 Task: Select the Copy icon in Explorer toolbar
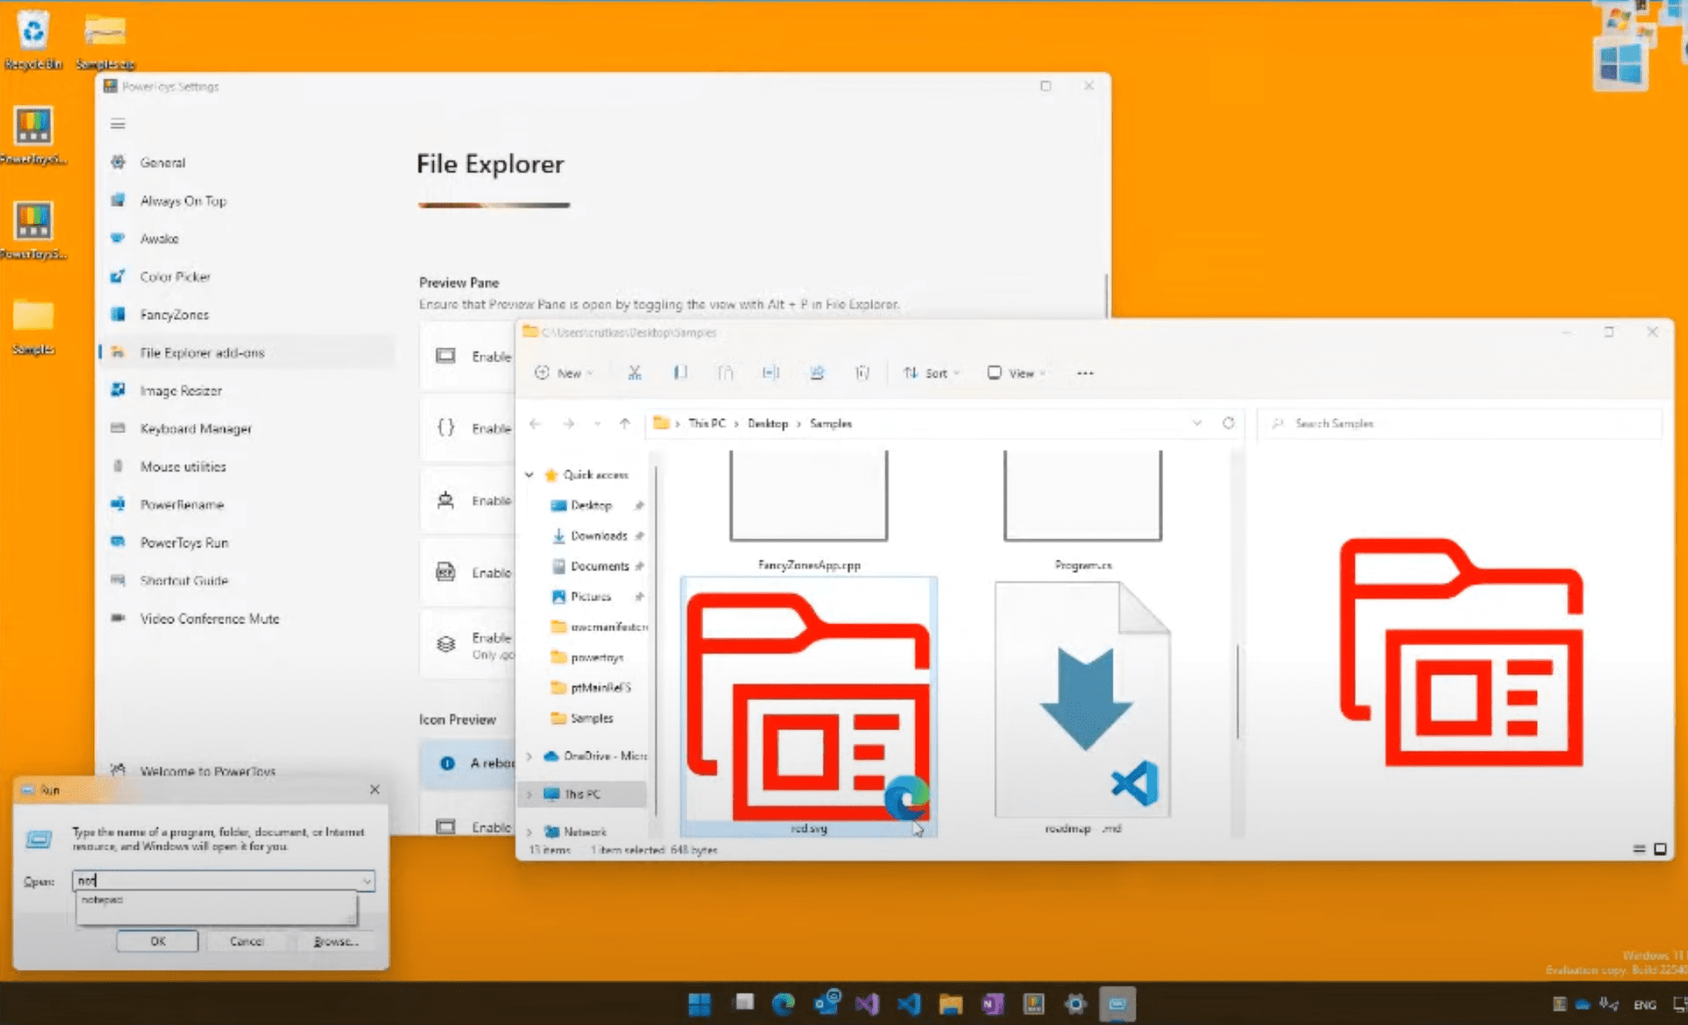pyautogui.click(x=681, y=373)
